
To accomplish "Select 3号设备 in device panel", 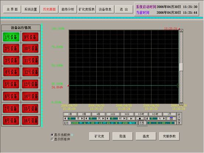I will pos(11,60).
